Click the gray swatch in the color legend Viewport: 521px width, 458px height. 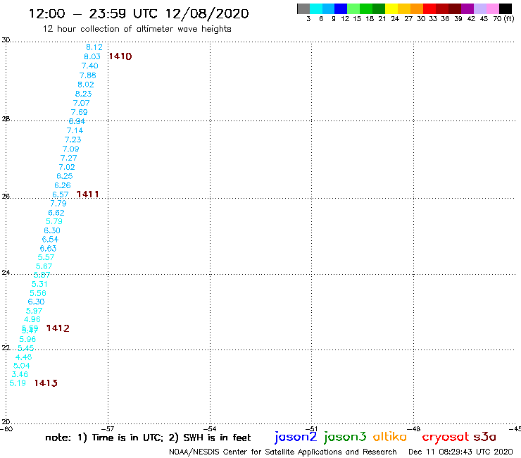click(x=303, y=8)
